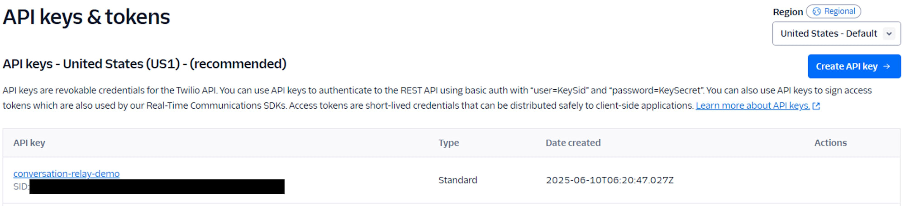Click the external-link icon after Learn more

(816, 106)
